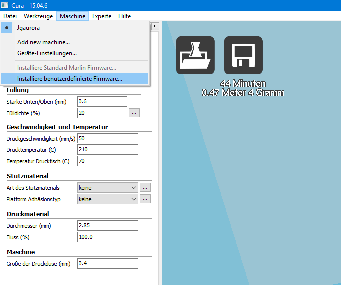Open Geräte-Einstellungen... from menu

(75, 53)
